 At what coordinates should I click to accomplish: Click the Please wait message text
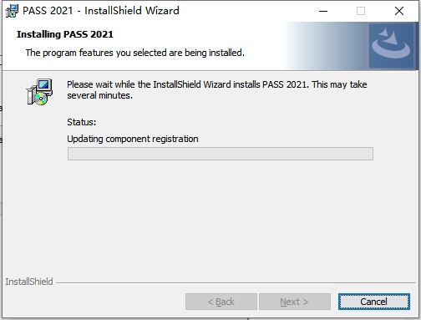tap(217, 90)
